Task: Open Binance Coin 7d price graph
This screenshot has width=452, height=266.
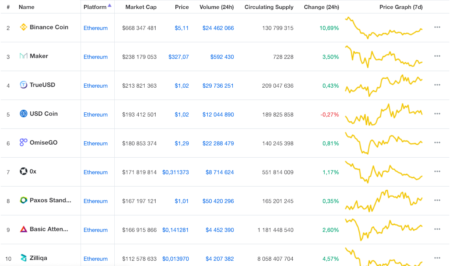Action: (x=384, y=28)
